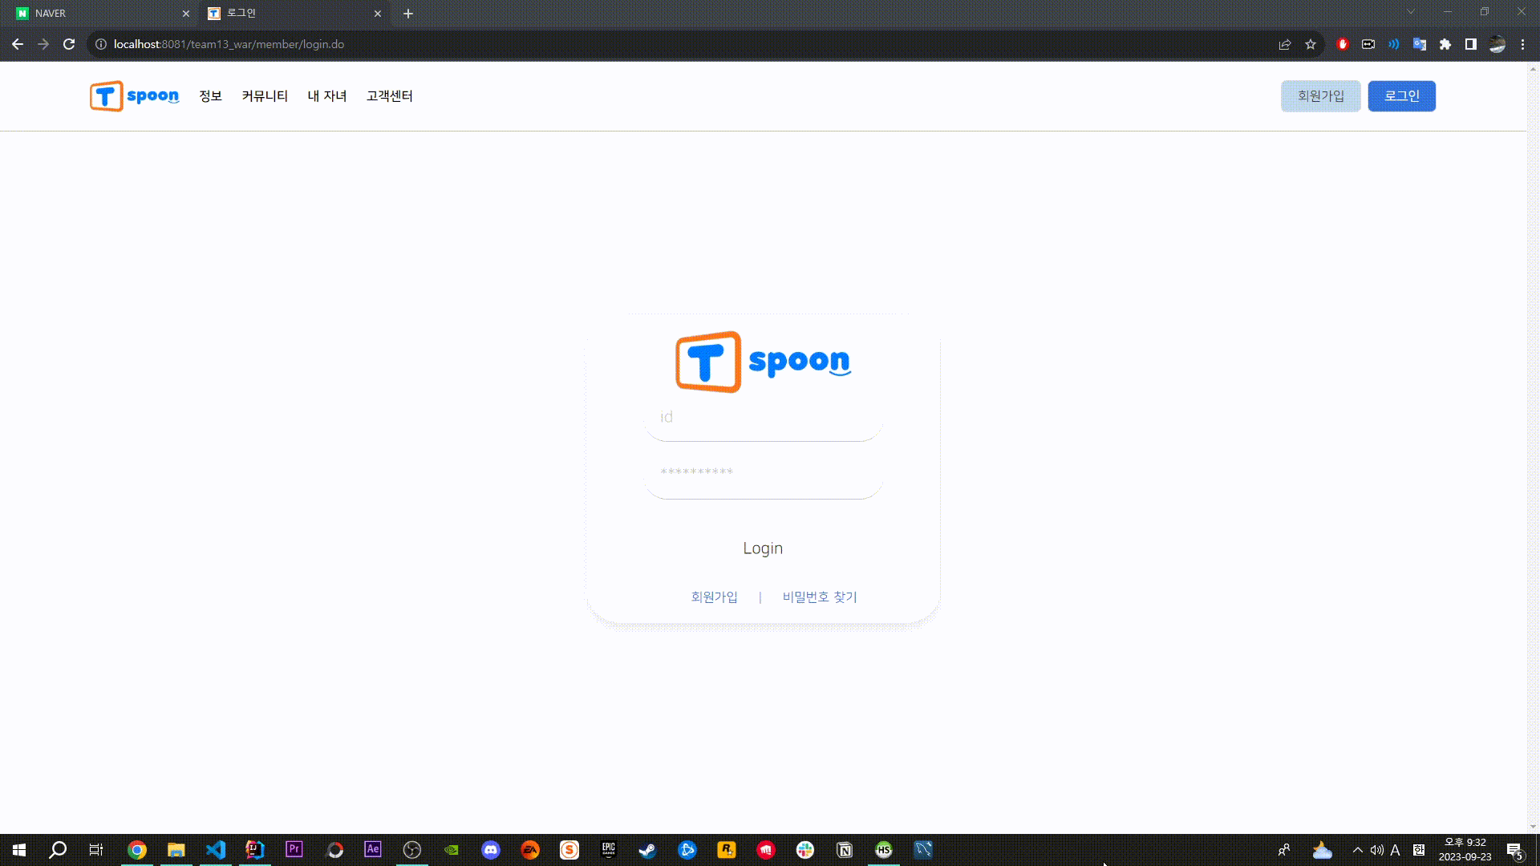1540x866 pixels.
Task: Open the 커뮤니티 menu item
Action: pos(265,96)
